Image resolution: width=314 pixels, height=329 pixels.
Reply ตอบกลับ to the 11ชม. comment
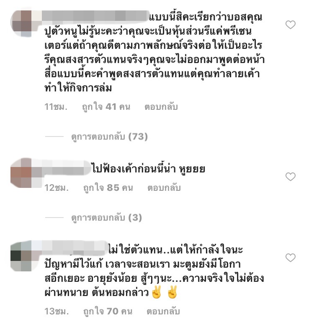pos(161,107)
